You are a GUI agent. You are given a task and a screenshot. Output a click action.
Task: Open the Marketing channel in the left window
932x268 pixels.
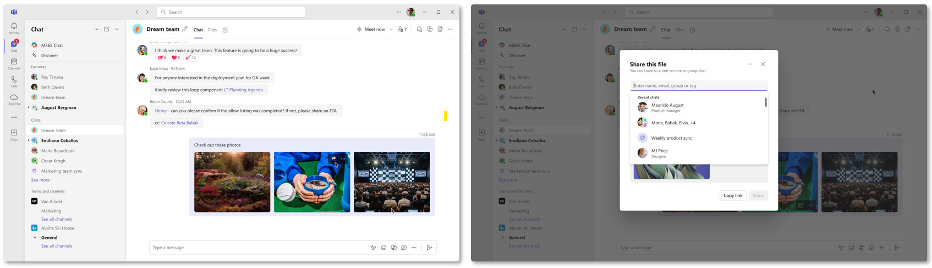[51, 211]
